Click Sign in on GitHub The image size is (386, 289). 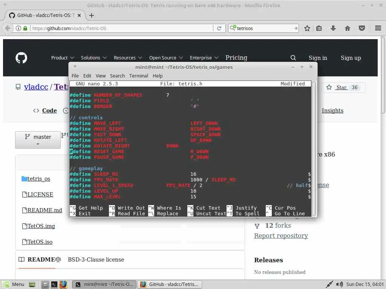coord(318,58)
